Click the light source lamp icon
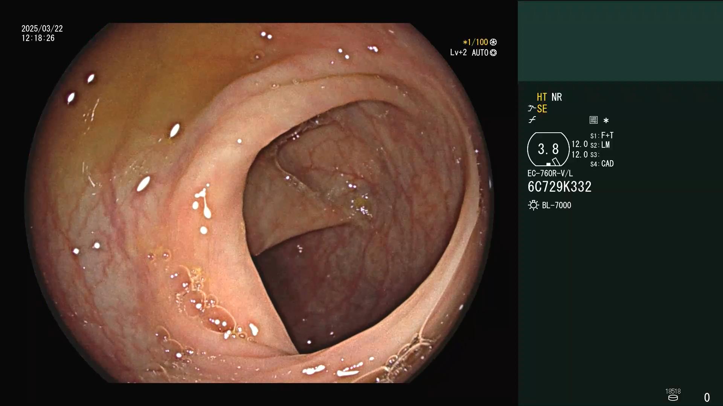The width and height of the screenshot is (723, 406). 533,205
